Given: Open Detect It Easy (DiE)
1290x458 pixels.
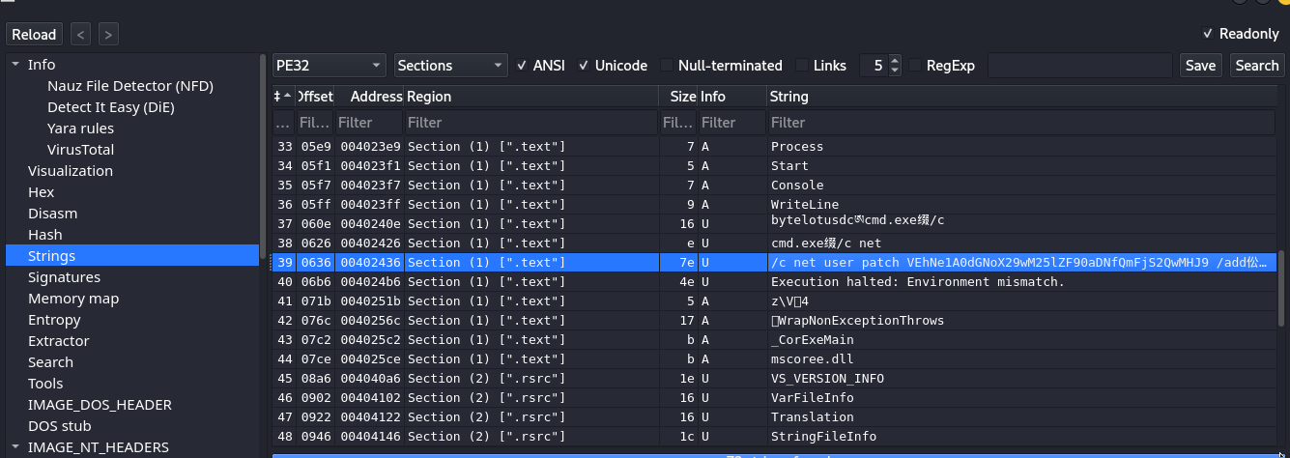Looking at the screenshot, I should click(111, 107).
